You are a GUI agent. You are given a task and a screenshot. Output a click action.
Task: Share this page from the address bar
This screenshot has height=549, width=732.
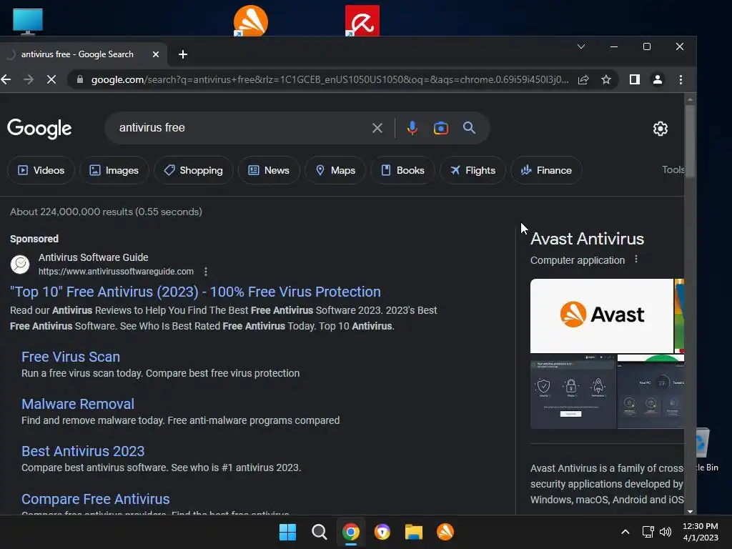[583, 80]
